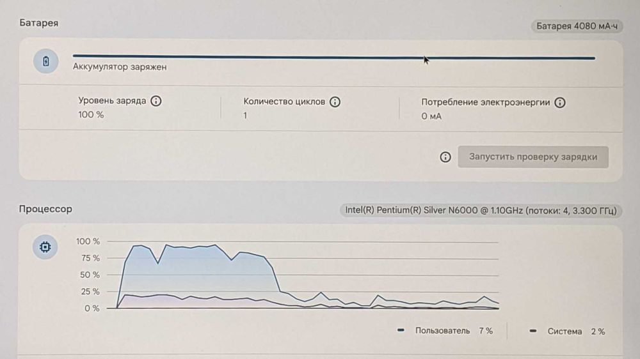The width and height of the screenshot is (640, 359).
Task: Click the 25 % axis label on graph
Action: tap(90, 291)
